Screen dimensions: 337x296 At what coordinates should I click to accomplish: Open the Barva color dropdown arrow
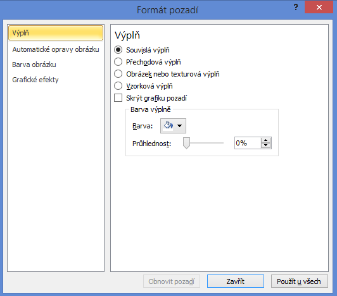(x=180, y=126)
